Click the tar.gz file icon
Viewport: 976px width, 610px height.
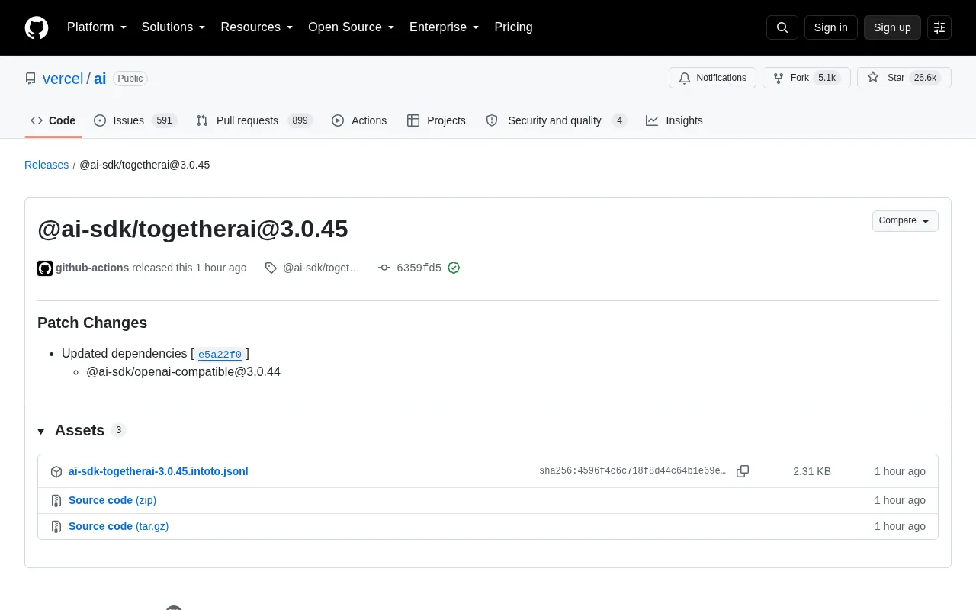click(x=56, y=527)
